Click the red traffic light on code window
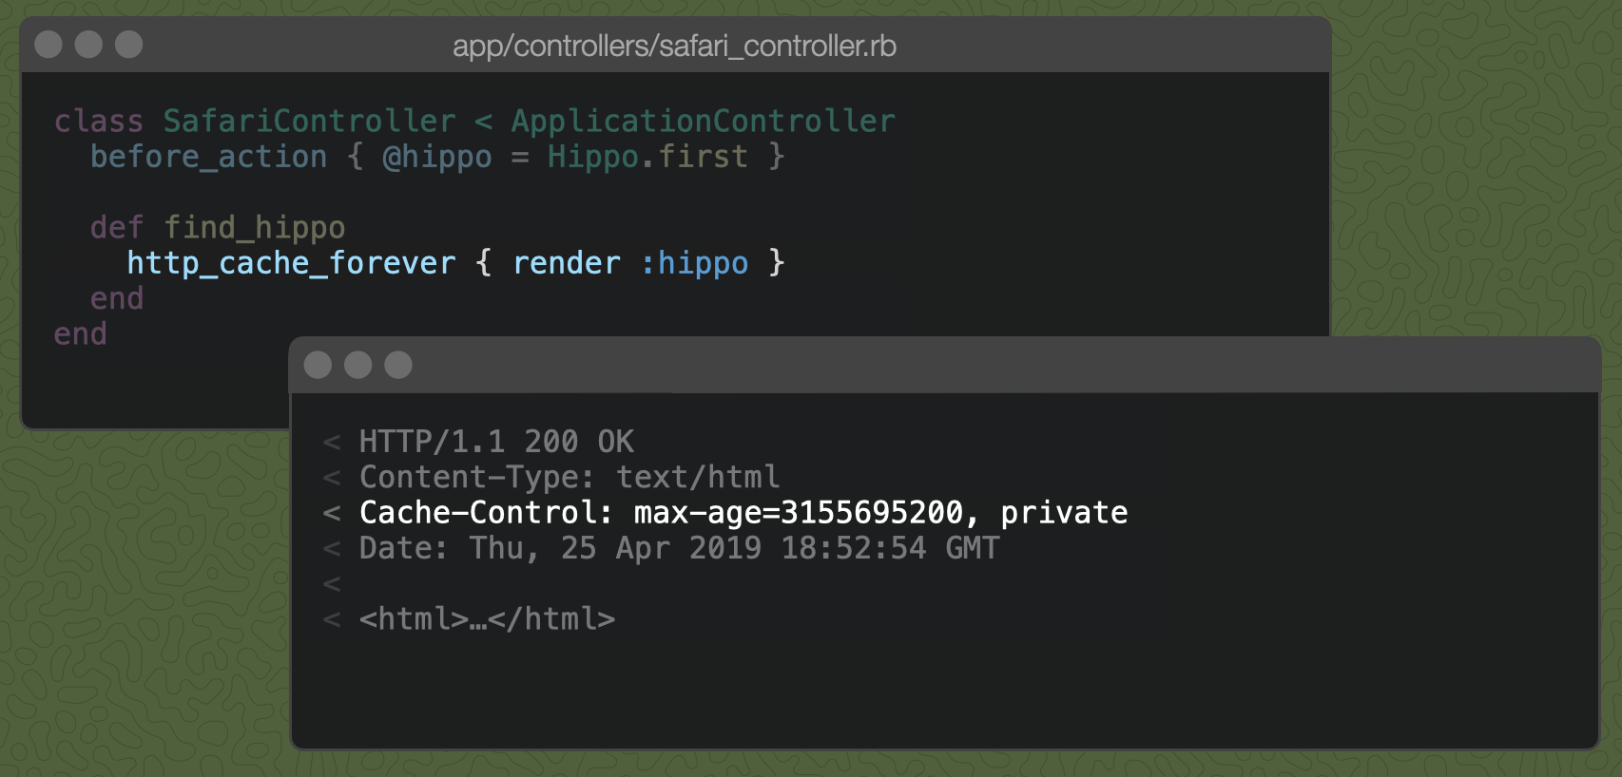The height and width of the screenshot is (777, 1622). (x=47, y=44)
